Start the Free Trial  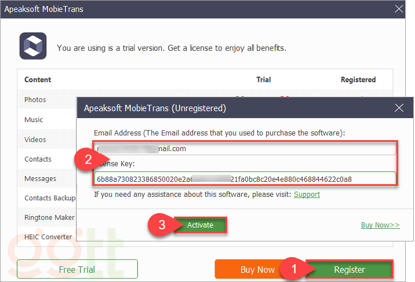tap(77, 269)
